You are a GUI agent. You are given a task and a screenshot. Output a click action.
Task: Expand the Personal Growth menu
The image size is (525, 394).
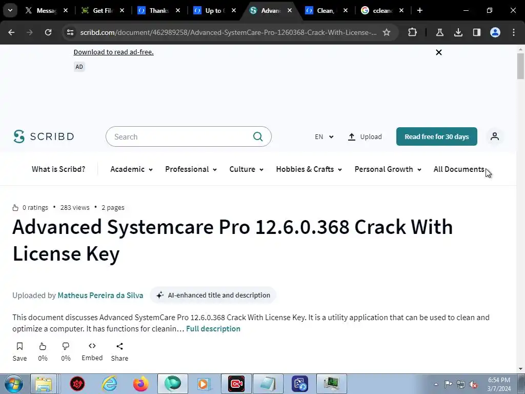tap(388, 169)
